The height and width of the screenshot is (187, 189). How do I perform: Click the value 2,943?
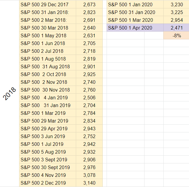point(89,129)
